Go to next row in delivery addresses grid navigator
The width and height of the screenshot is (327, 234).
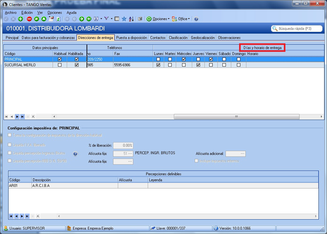[17, 117]
